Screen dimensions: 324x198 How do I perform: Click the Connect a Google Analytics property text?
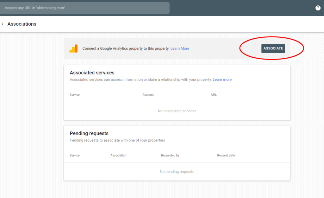(x=126, y=48)
